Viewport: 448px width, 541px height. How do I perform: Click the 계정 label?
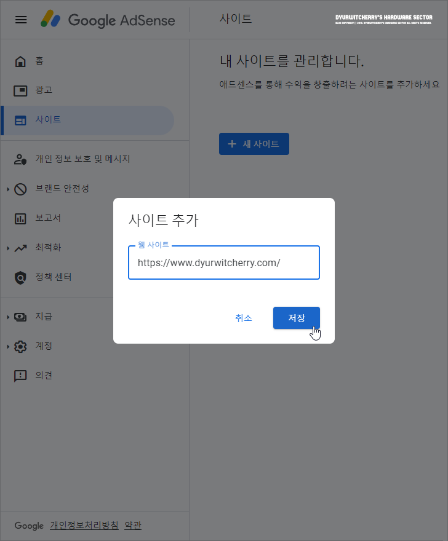(x=44, y=346)
